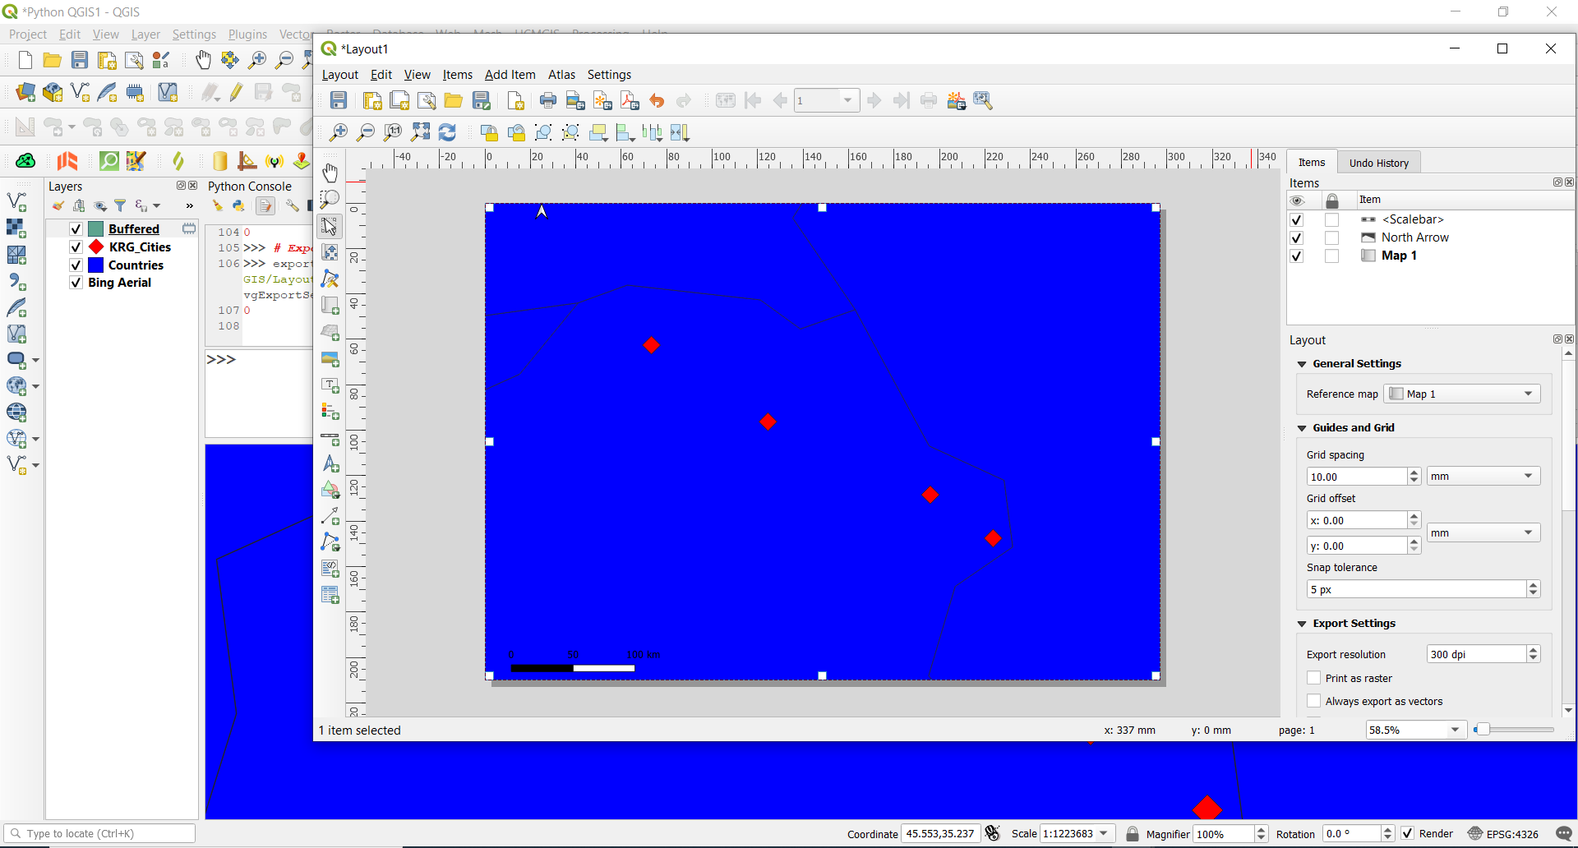The width and height of the screenshot is (1578, 848).
Task: Collapse the Export Settings section
Action: click(x=1302, y=624)
